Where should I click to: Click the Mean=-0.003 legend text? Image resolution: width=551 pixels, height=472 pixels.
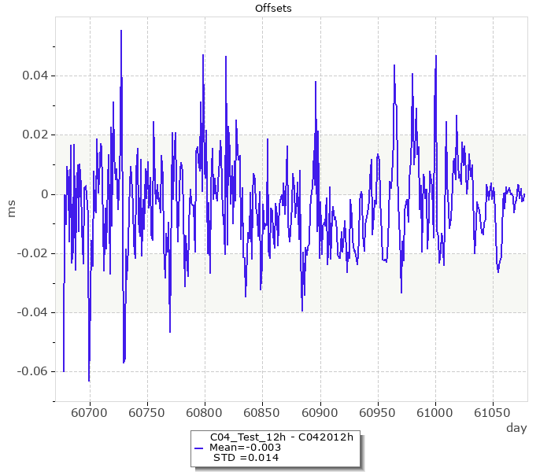[245, 447]
